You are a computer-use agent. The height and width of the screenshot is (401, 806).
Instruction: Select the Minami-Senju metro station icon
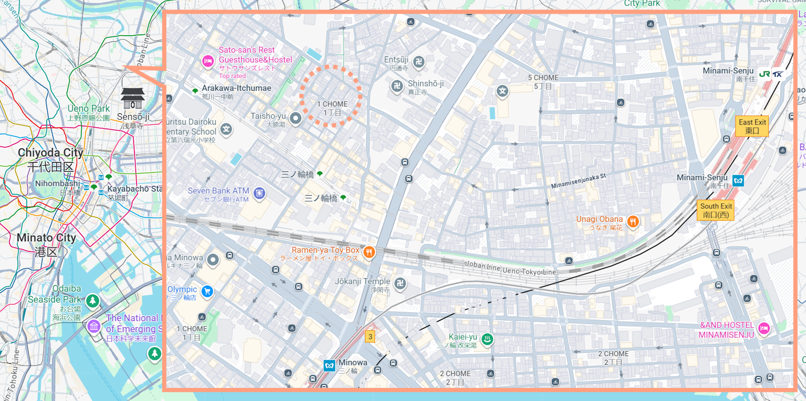(x=738, y=180)
